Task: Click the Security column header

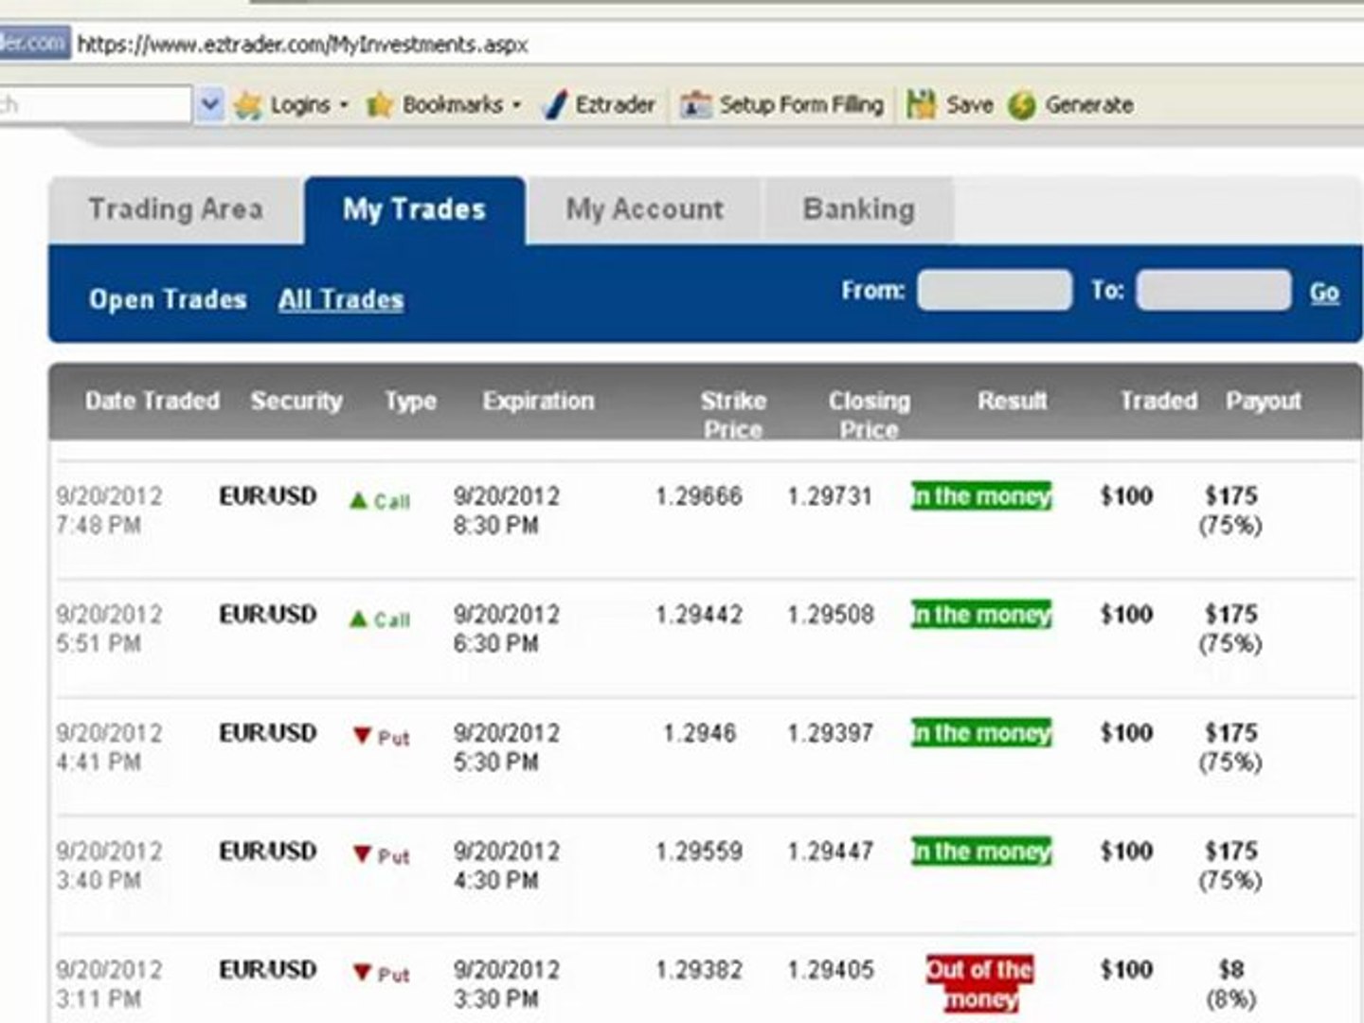Action: click(x=296, y=401)
